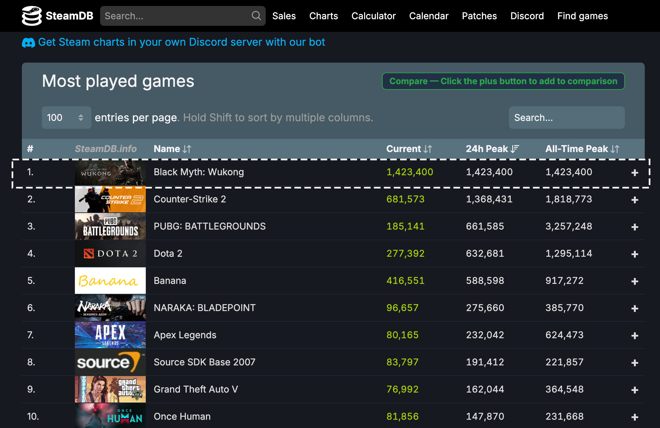The width and height of the screenshot is (660, 428).
Task: Click the magnifier icon in top search bar
Action: (x=256, y=16)
